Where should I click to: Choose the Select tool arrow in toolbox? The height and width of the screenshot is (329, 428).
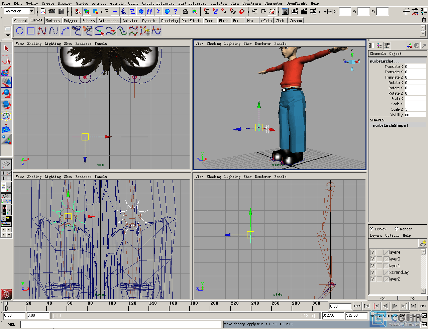click(x=6, y=48)
